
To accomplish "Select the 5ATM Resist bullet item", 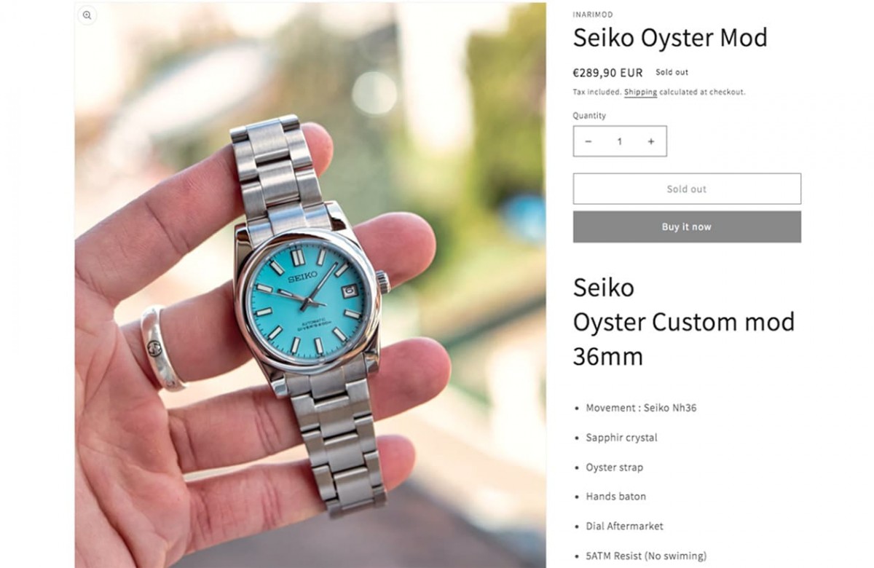I will pyautogui.click(x=646, y=556).
